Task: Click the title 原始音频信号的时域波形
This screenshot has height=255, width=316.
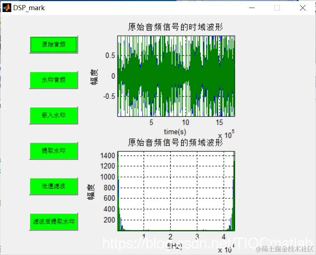Action: 175,27
